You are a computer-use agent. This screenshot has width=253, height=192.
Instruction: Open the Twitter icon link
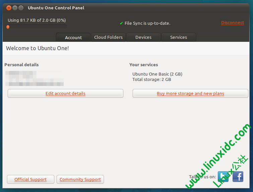tap(223, 177)
